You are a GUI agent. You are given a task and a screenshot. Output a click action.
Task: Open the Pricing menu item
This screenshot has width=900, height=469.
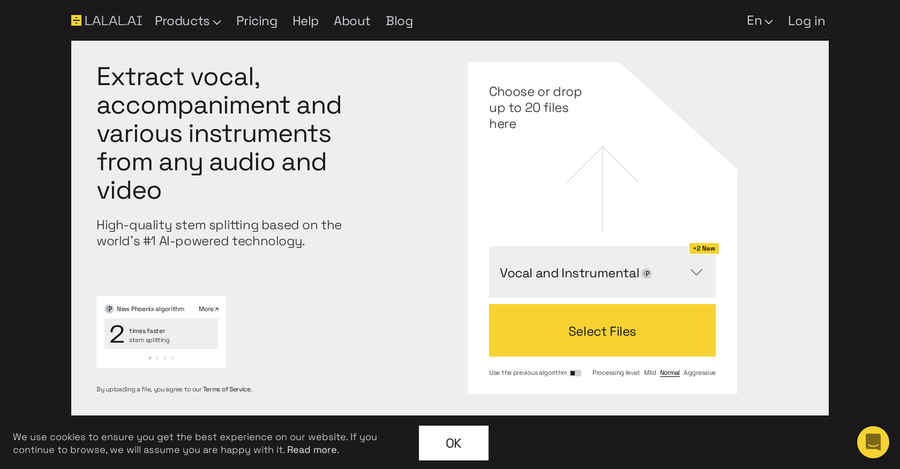pyautogui.click(x=257, y=21)
